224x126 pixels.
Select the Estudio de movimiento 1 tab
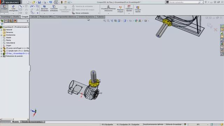tap(33, 122)
